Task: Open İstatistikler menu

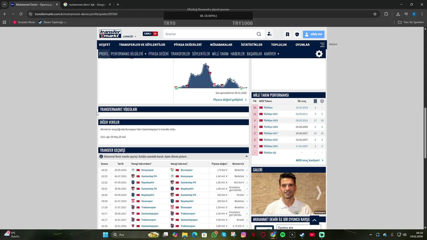Action: click(x=252, y=45)
